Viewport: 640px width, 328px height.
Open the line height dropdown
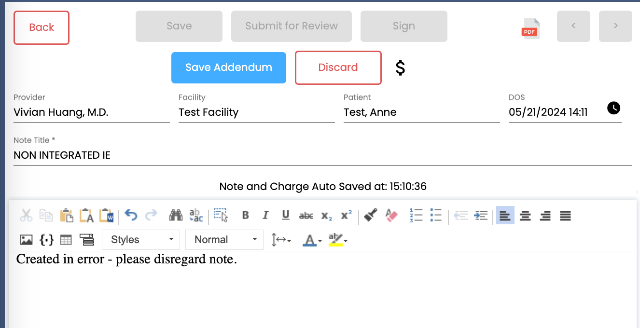coord(281,240)
